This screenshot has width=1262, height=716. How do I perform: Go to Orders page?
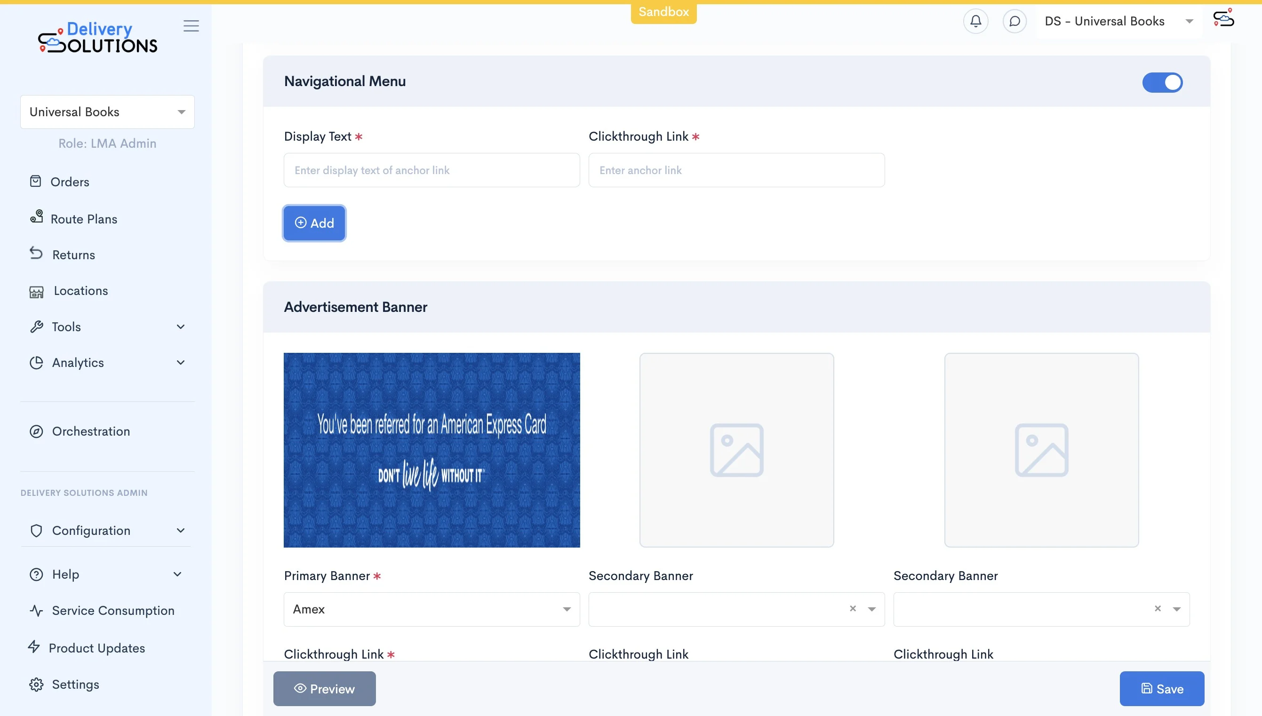(70, 182)
